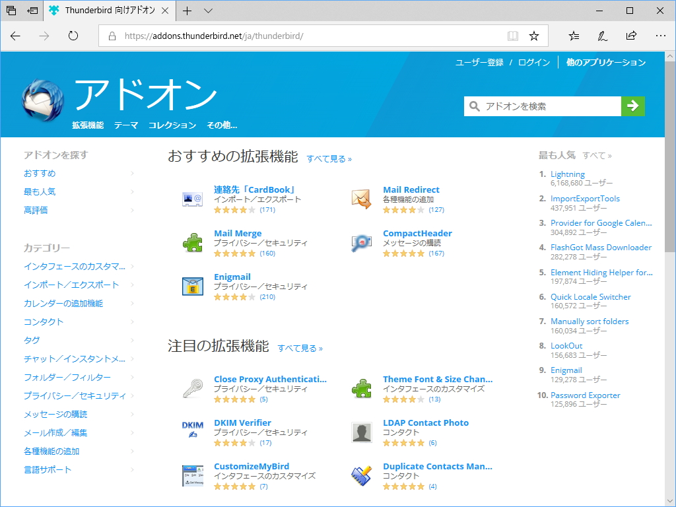Click the Thunderbird logo in the header
Viewport: 676px width, 507px height.
(x=42, y=94)
